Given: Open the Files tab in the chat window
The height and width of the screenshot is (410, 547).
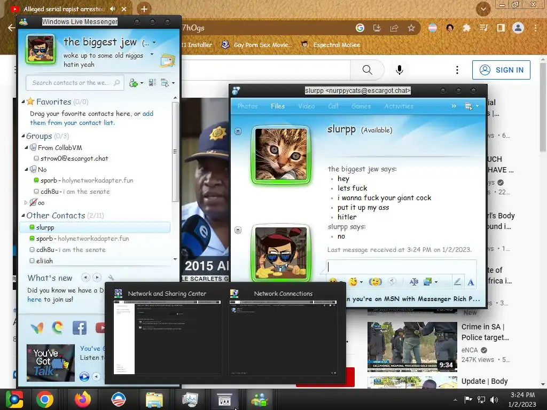Looking at the screenshot, I should (x=278, y=106).
